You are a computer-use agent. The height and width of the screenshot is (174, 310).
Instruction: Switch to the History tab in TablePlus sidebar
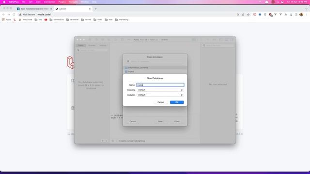tap(103, 45)
